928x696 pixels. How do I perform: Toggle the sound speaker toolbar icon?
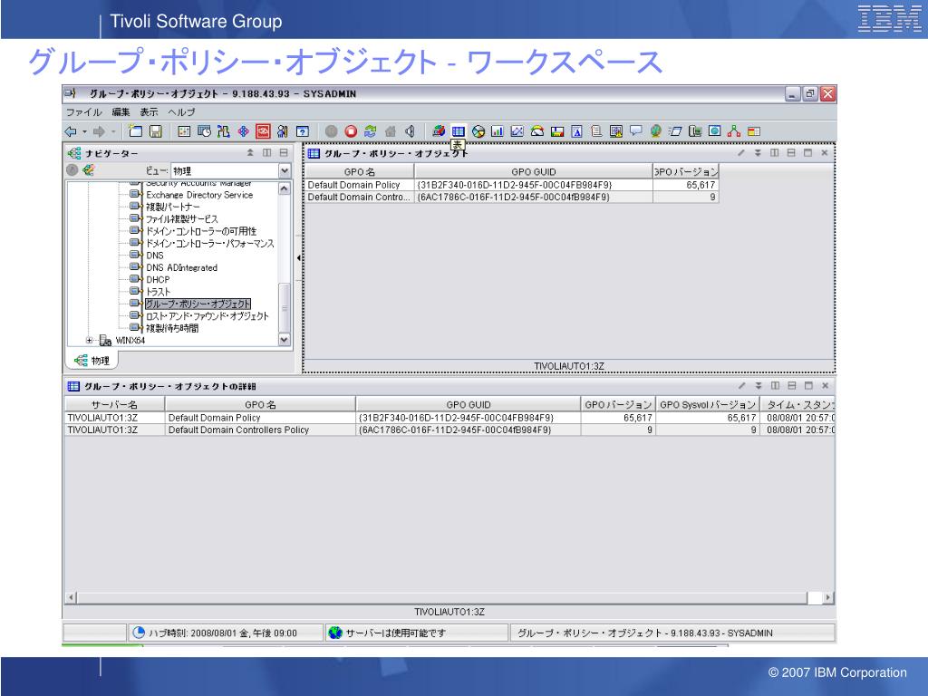(410, 131)
